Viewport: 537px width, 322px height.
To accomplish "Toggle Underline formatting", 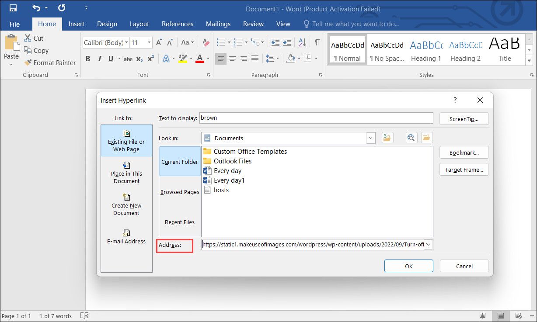I will [x=111, y=59].
